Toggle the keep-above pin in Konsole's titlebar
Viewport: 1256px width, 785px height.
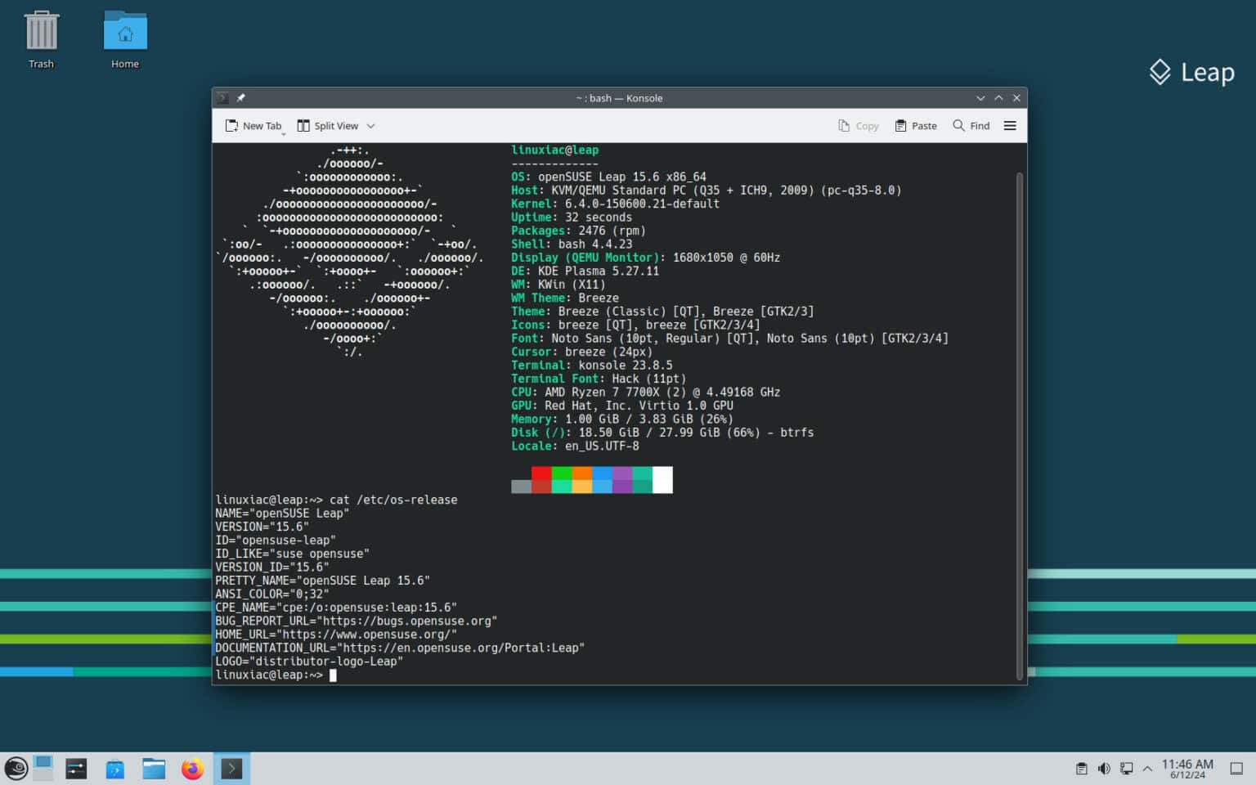click(x=240, y=97)
